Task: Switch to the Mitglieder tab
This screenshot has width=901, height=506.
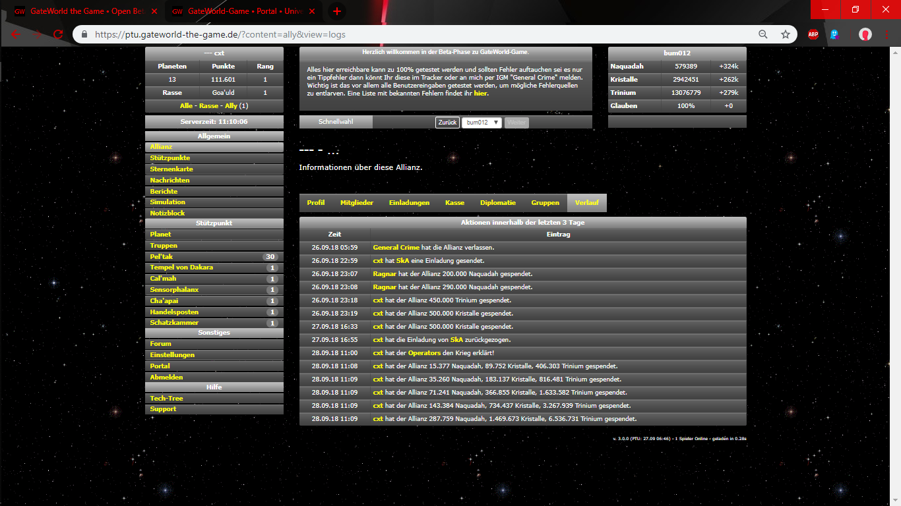Action: [x=356, y=203]
